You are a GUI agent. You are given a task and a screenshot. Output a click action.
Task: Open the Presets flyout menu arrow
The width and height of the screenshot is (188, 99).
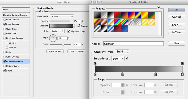pyautogui.click(x=158, y=8)
